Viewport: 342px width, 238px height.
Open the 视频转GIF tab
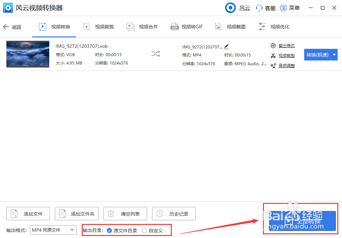(187, 27)
